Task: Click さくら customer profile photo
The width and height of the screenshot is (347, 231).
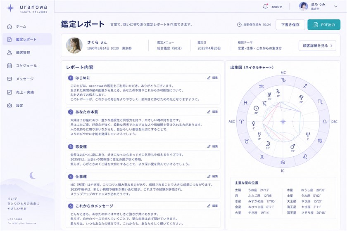Action: [x=74, y=45]
